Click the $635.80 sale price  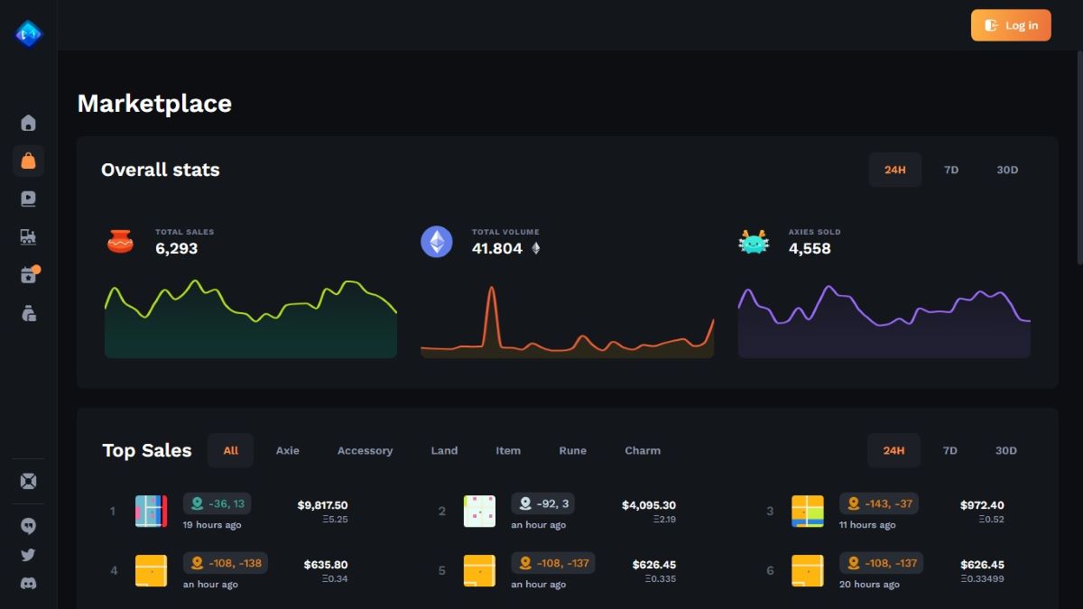tap(326, 565)
